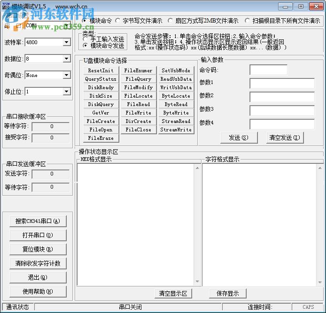Click the GetVer command button

[x=101, y=113]
